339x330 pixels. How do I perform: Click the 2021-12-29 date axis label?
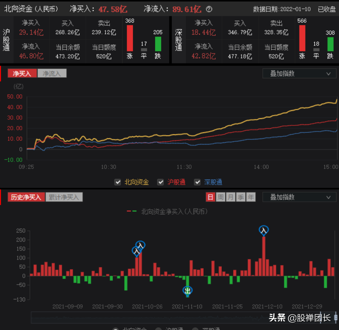pyautogui.click(x=307, y=307)
